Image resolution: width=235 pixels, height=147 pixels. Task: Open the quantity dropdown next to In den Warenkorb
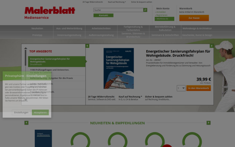click(x=181, y=88)
